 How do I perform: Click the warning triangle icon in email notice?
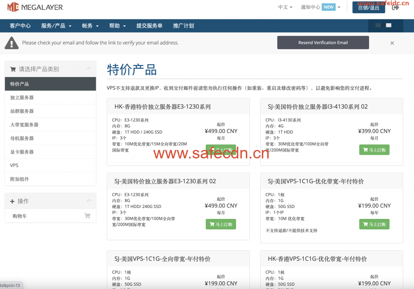tap(12, 43)
